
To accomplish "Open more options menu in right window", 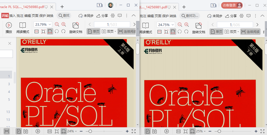I will pyautogui.click(x=255, y=16).
